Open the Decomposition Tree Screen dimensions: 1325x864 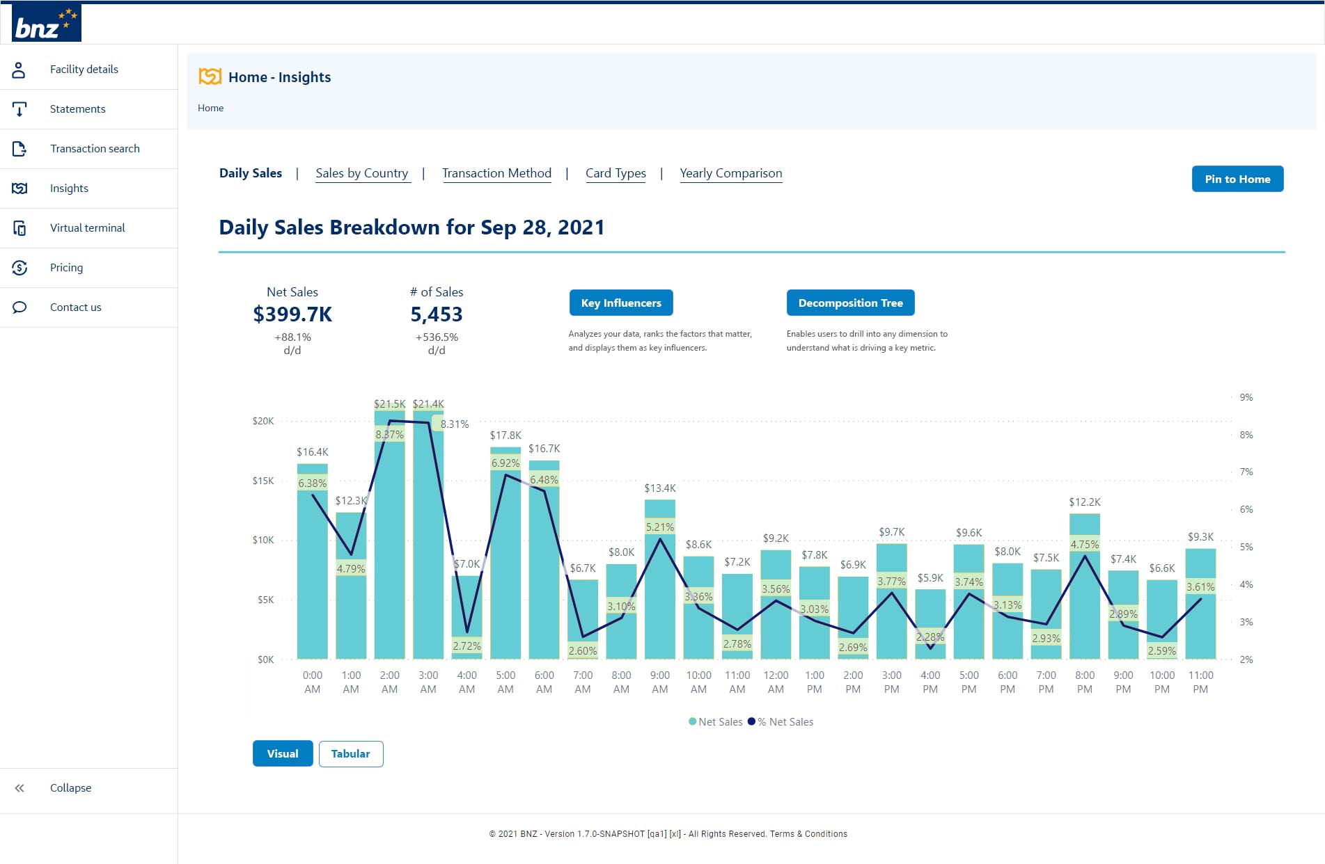(x=851, y=303)
